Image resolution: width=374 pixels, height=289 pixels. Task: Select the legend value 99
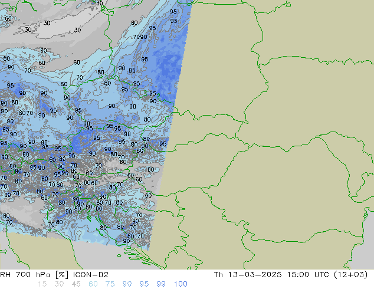(x=161, y=284)
